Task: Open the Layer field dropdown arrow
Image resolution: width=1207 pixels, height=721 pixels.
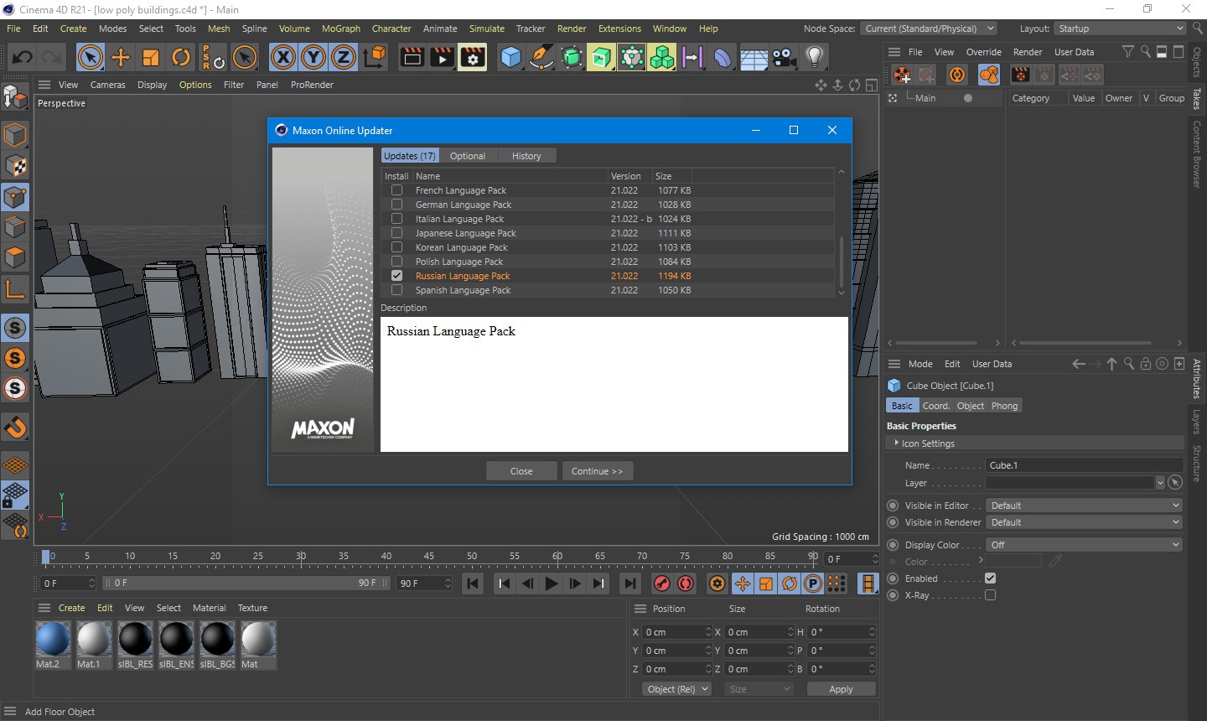Action: click(1160, 483)
